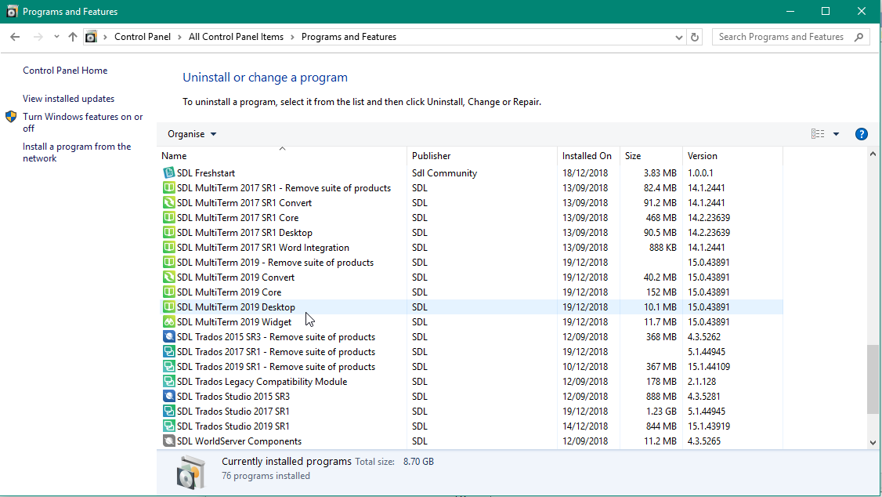Screen dimensions: 882x497
Task: Go up one level with the up arrow
Action: click(73, 37)
